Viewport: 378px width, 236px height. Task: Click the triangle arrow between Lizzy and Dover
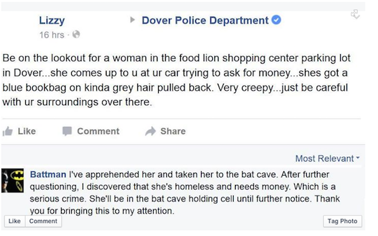tap(132, 20)
